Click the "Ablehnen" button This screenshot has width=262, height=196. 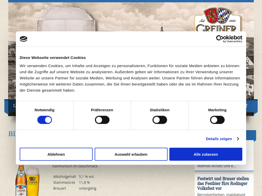(x=56, y=154)
